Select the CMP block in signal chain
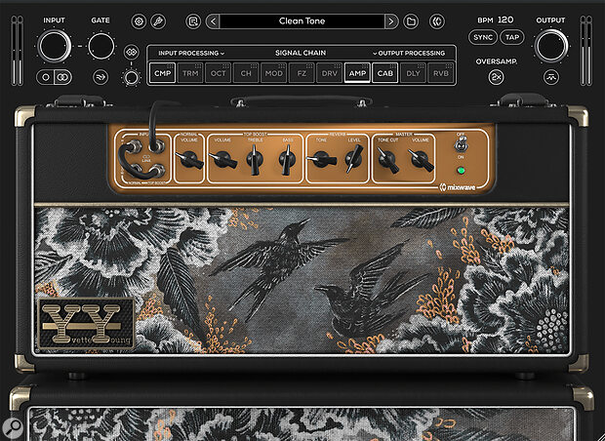 [162, 73]
